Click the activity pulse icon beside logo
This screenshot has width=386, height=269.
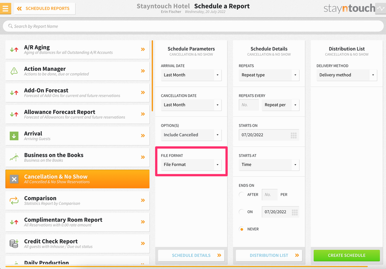(381, 9)
